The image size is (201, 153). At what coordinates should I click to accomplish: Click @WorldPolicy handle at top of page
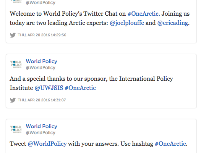point(41,3)
